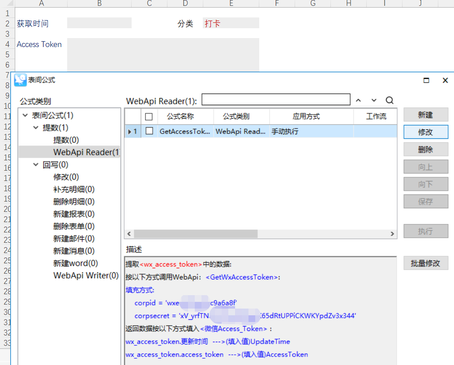Click the dove logo in the 表间公式 title bar
This screenshot has height=365, width=454.
19,80
